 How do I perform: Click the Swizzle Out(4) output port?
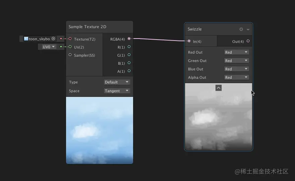tap(248, 41)
